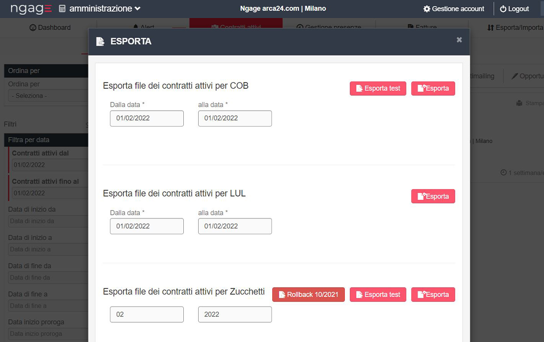Click Esporta button in the Zucchetti section
The image size is (544, 342).
point(433,295)
